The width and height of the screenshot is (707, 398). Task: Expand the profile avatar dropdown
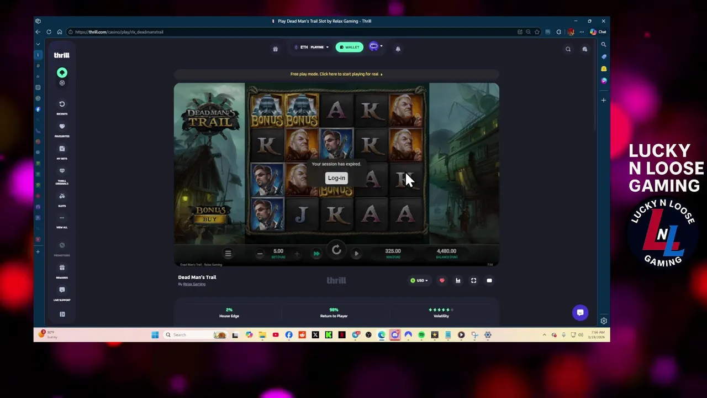[x=376, y=47]
